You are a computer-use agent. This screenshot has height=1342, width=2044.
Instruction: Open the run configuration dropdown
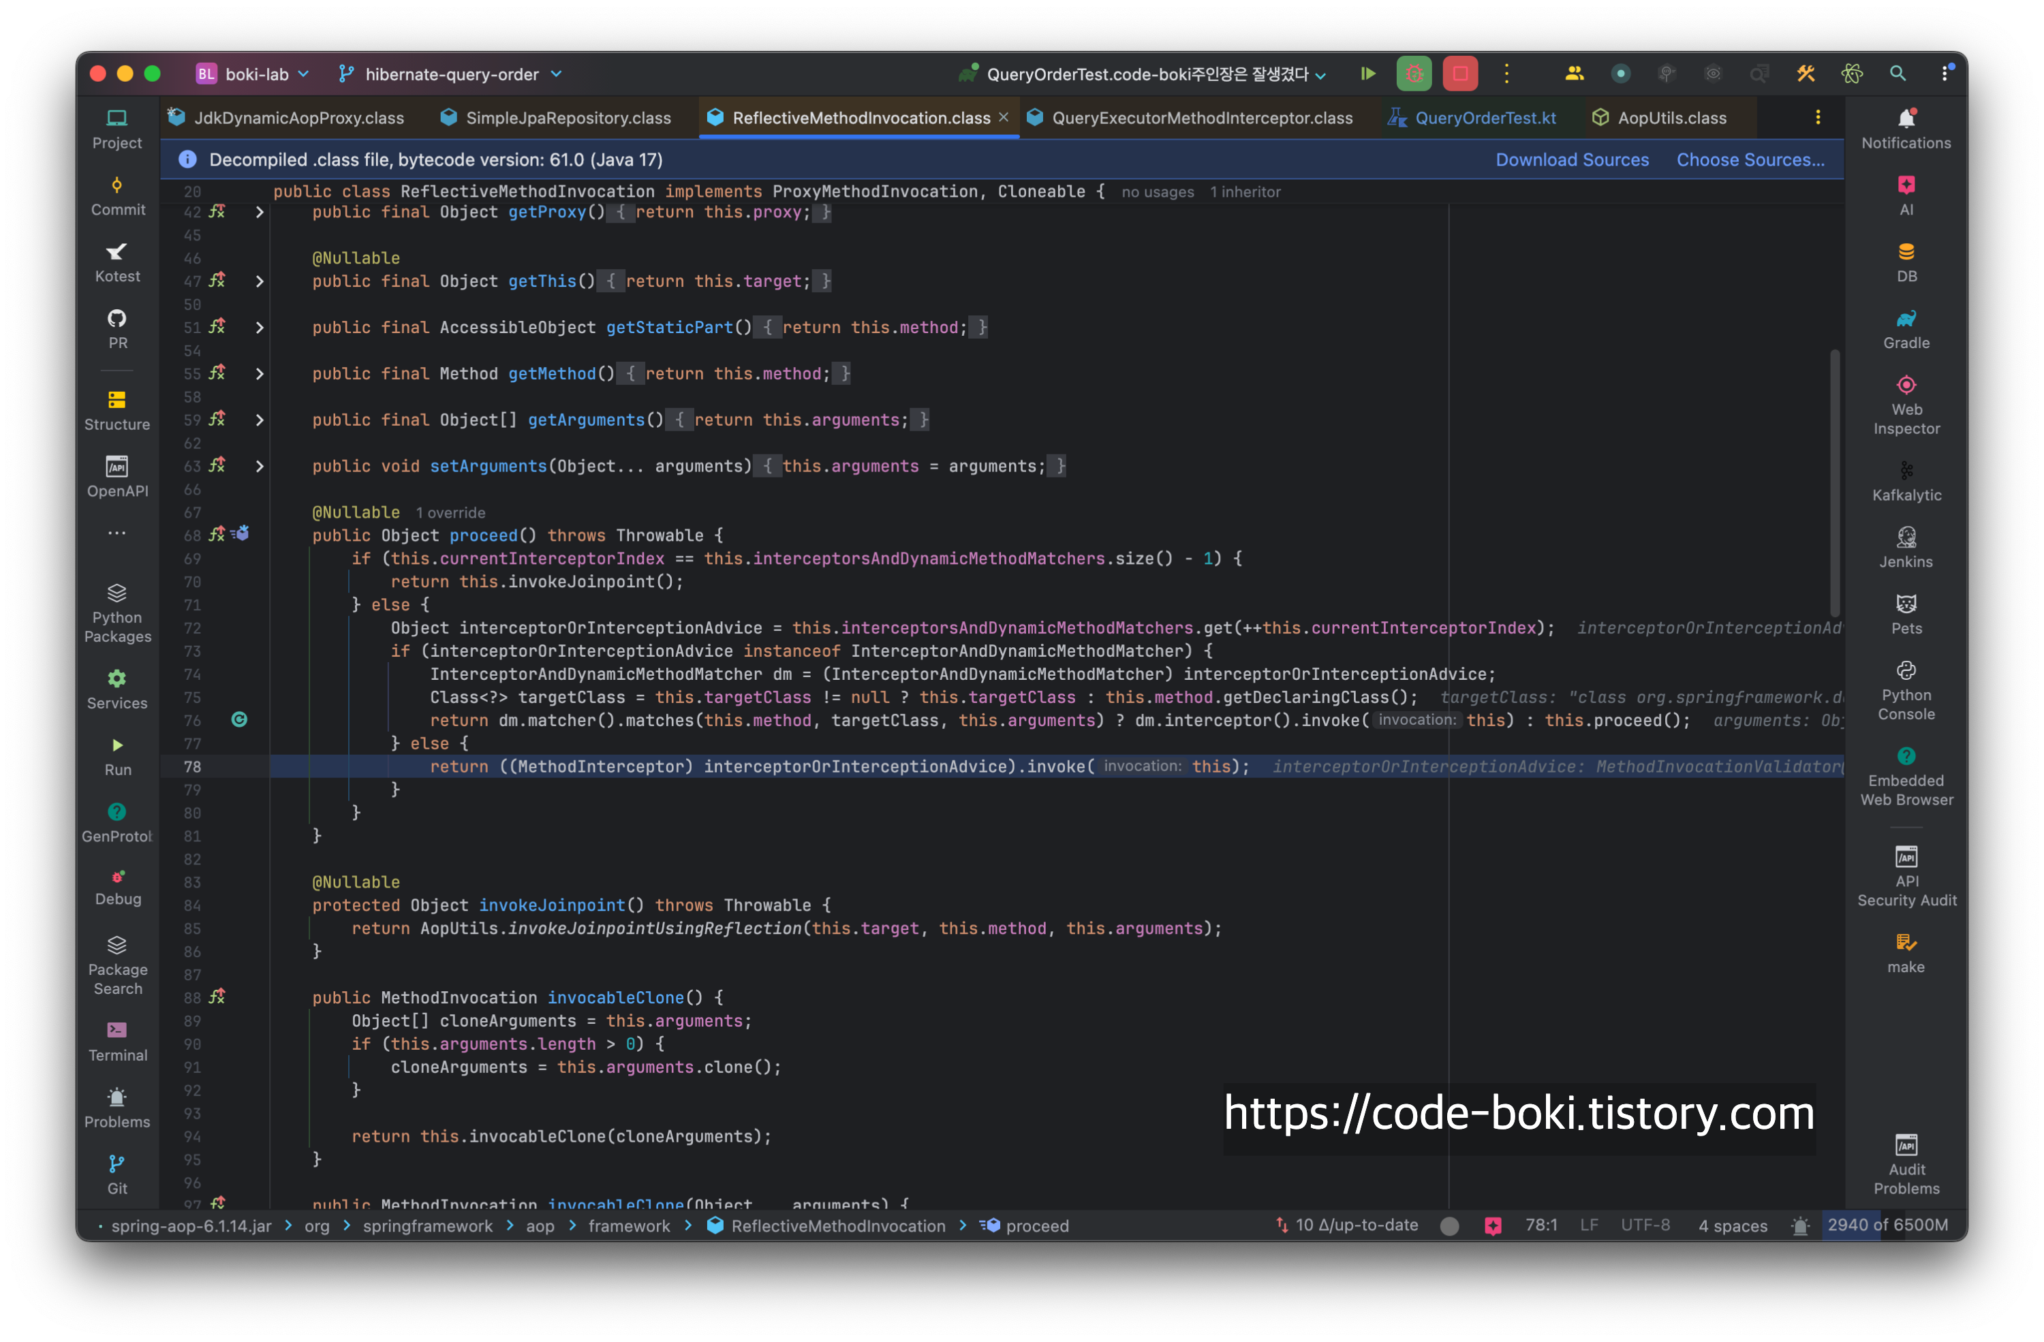click(1147, 75)
